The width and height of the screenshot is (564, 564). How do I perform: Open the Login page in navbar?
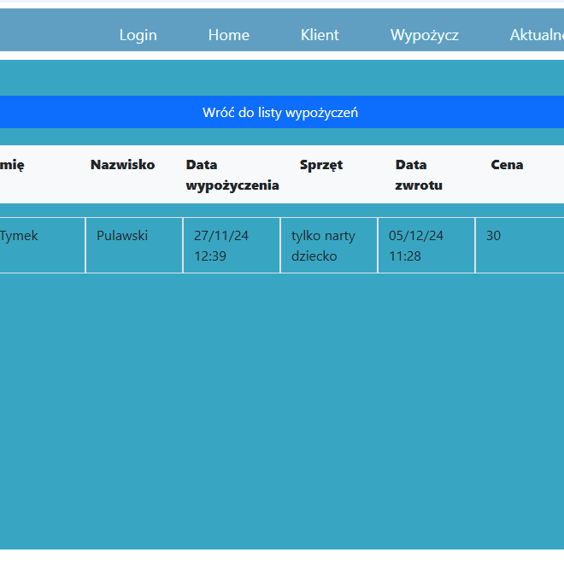click(138, 35)
